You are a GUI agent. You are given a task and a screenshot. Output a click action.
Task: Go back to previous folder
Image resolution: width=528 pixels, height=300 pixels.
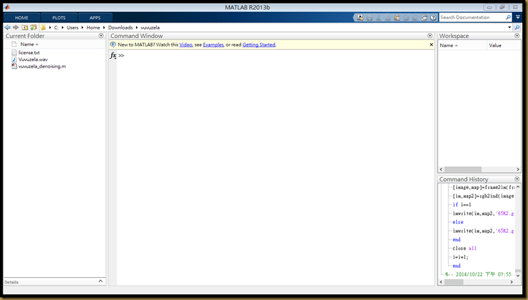[7, 28]
